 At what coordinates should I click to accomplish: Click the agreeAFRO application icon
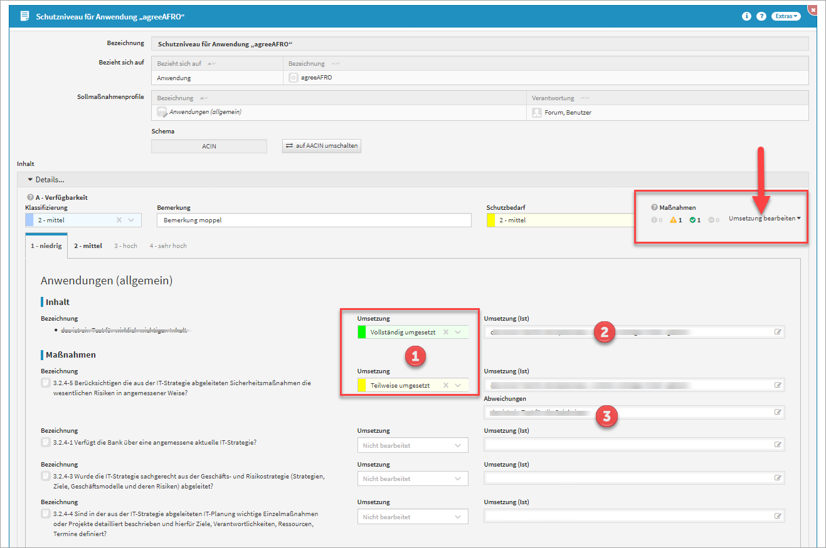[x=293, y=78]
